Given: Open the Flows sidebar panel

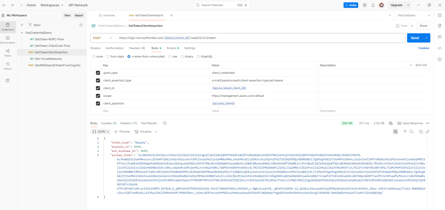Looking at the screenshot, I should tap(7, 53).
